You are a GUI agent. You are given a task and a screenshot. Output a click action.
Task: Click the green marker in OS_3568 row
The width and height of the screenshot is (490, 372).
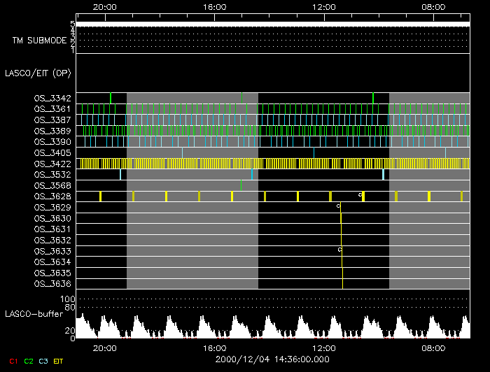click(241, 185)
